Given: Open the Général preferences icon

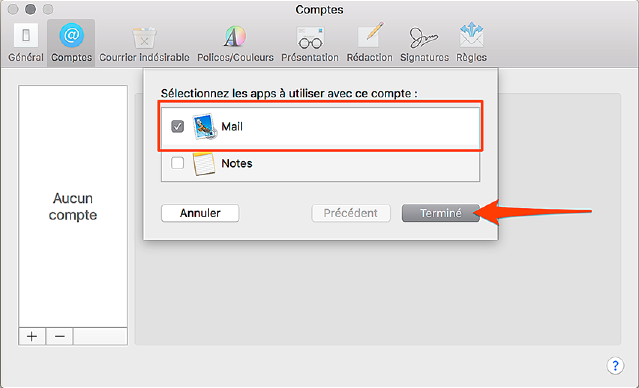Looking at the screenshot, I should pyautogui.click(x=26, y=36).
